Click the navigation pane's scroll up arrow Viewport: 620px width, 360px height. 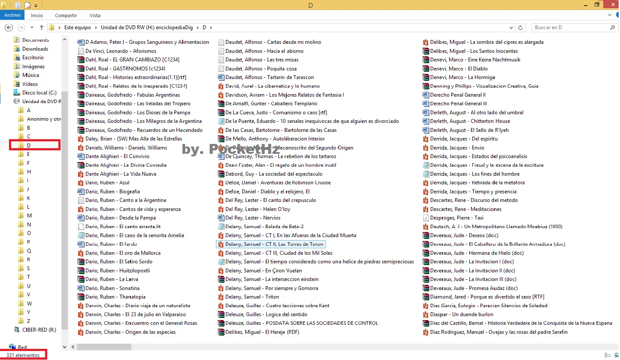tap(65, 40)
